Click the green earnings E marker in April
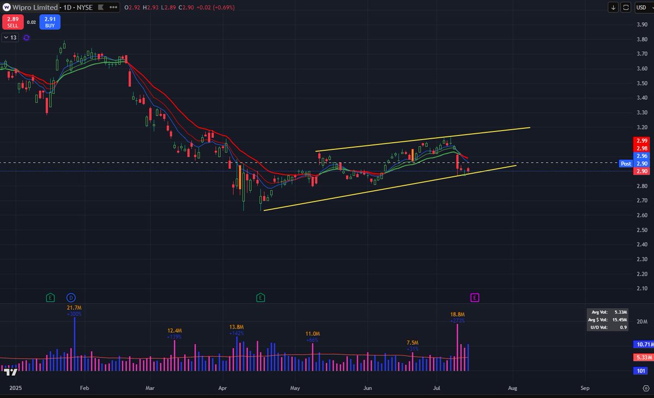Image resolution: width=654 pixels, height=398 pixels. [x=261, y=298]
